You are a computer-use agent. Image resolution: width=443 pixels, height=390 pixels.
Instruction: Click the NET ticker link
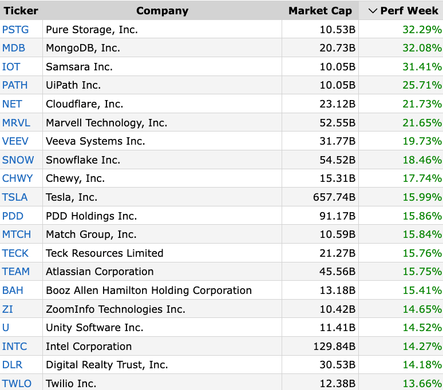click(12, 104)
